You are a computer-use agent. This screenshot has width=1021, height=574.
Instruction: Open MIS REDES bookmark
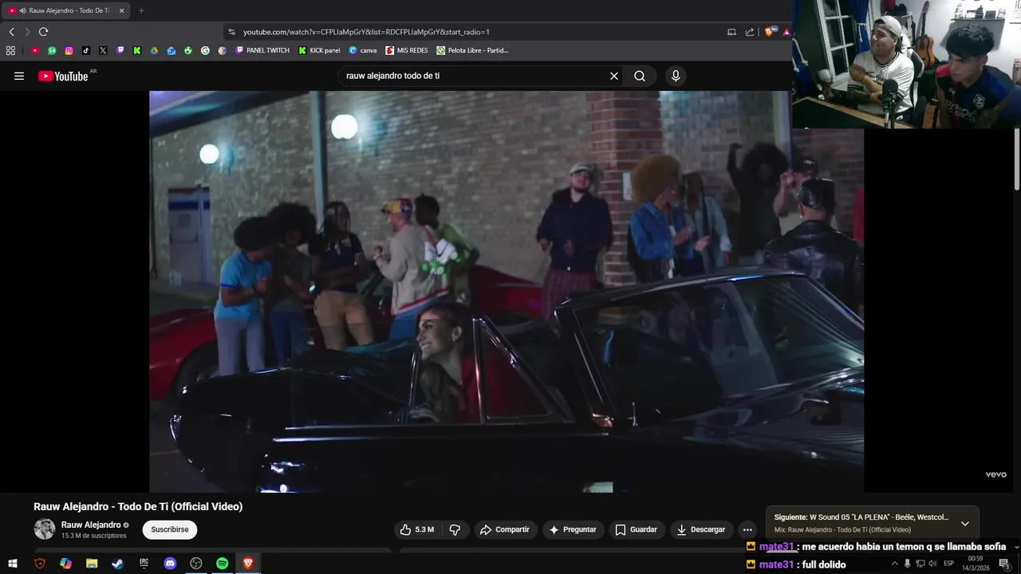[x=407, y=50]
